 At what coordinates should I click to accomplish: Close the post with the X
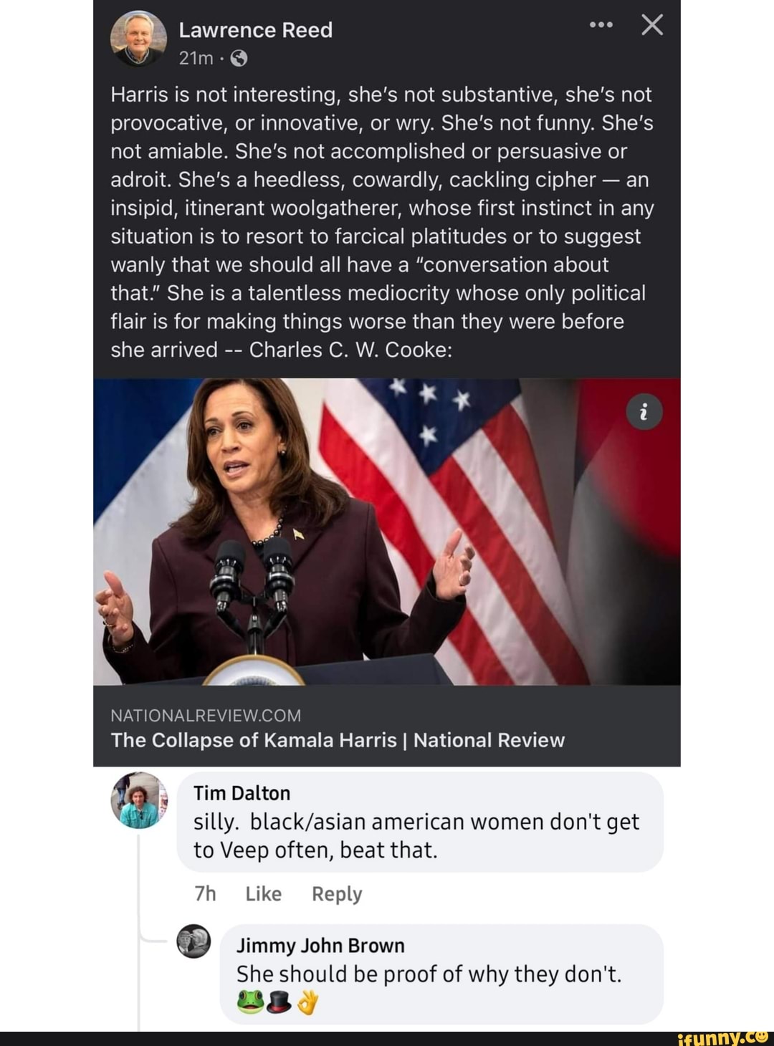pyautogui.click(x=651, y=25)
